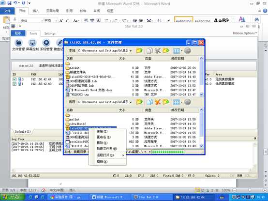268x201 pixels.
Task: Go up a folder in local pane toolbar
Action: [x=139, y=51]
